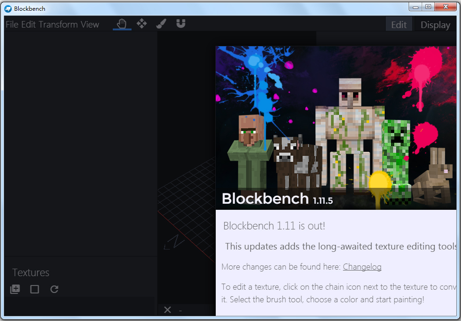Click the 'Select the brush tool' instruction line
Image resolution: width=461 pixels, height=321 pixels.
[323, 300]
